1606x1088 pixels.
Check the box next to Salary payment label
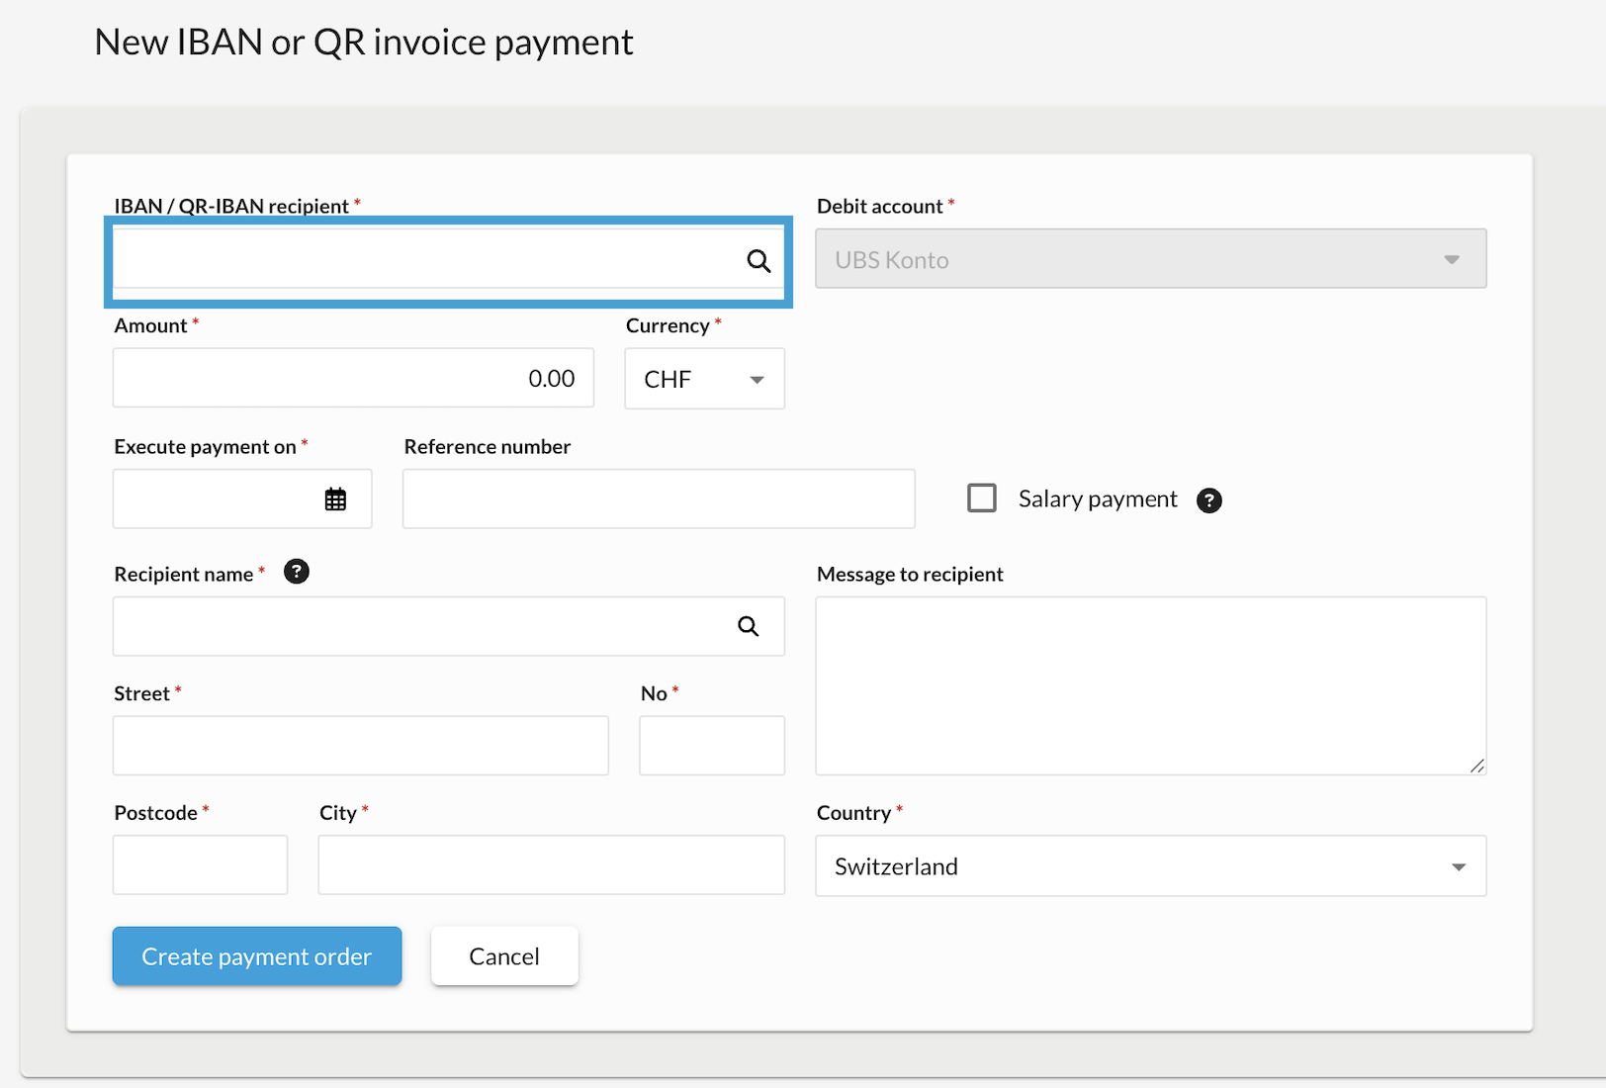pyautogui.click(x=981, y=499)
